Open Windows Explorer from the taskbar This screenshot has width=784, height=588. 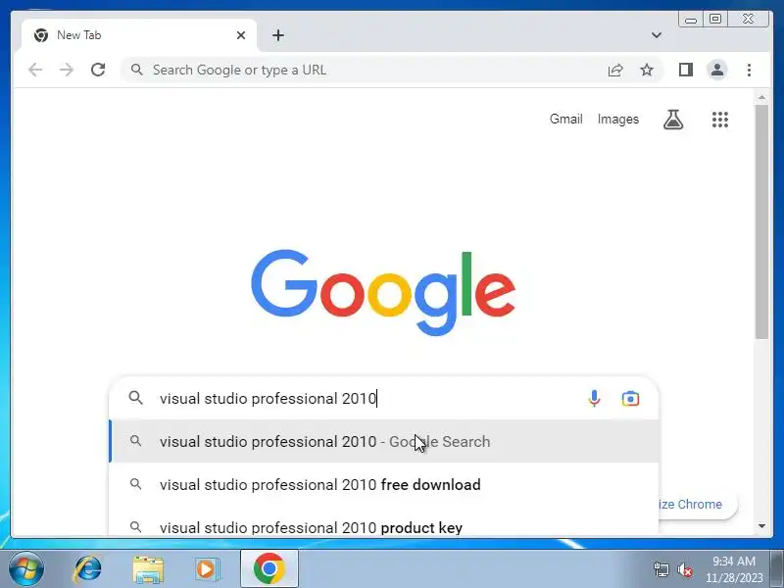148,569
